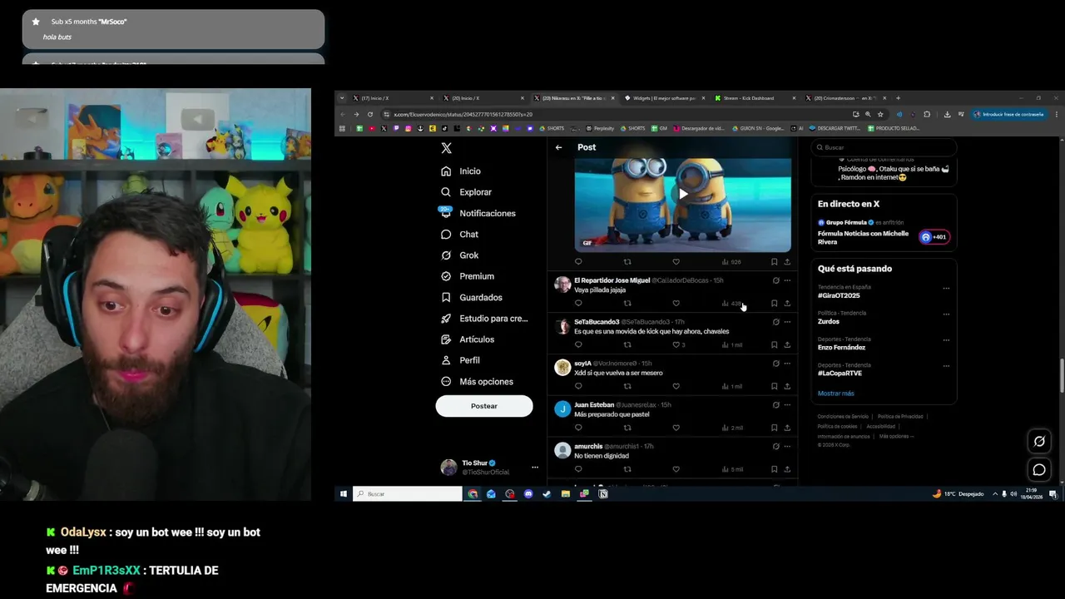Join Fórmula Noticias live +401 listeners
The image size is (1065, 599).
(934, 237)
